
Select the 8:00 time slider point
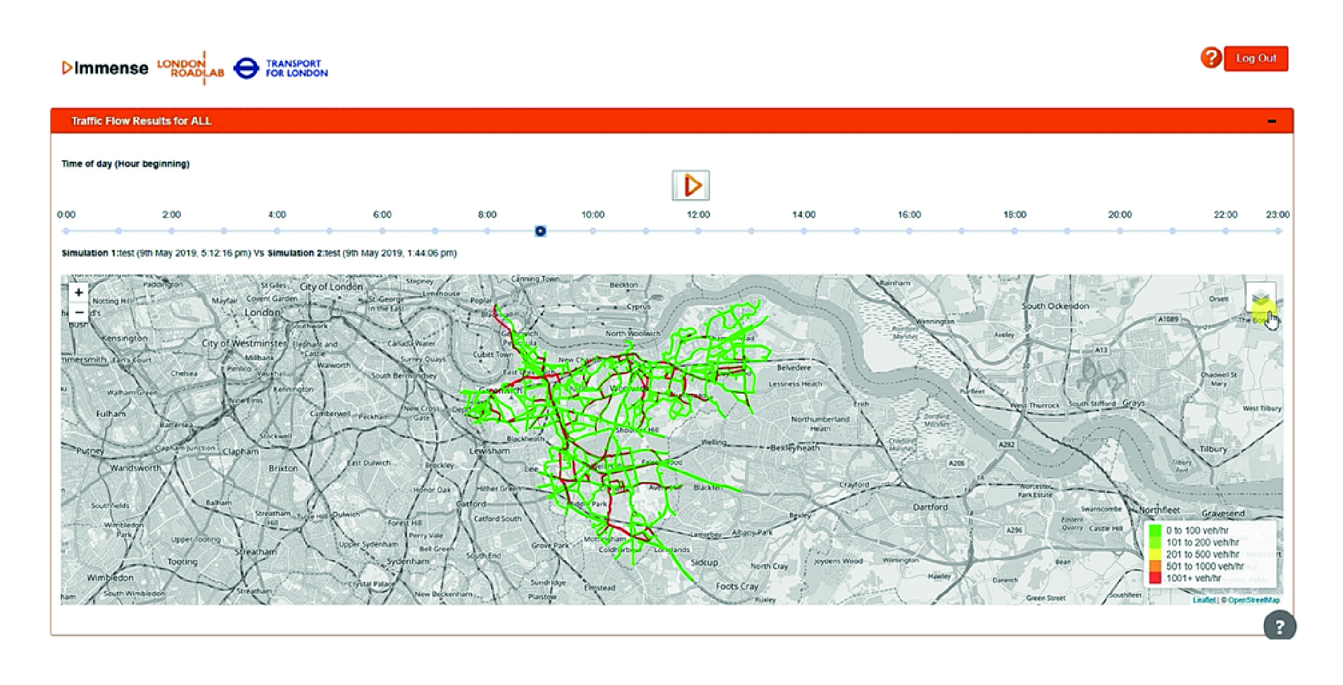tap(487, 231)
